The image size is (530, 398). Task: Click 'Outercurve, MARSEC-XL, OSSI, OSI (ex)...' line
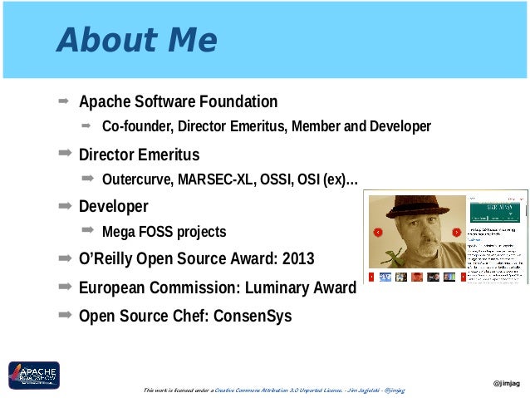[230, 179]
